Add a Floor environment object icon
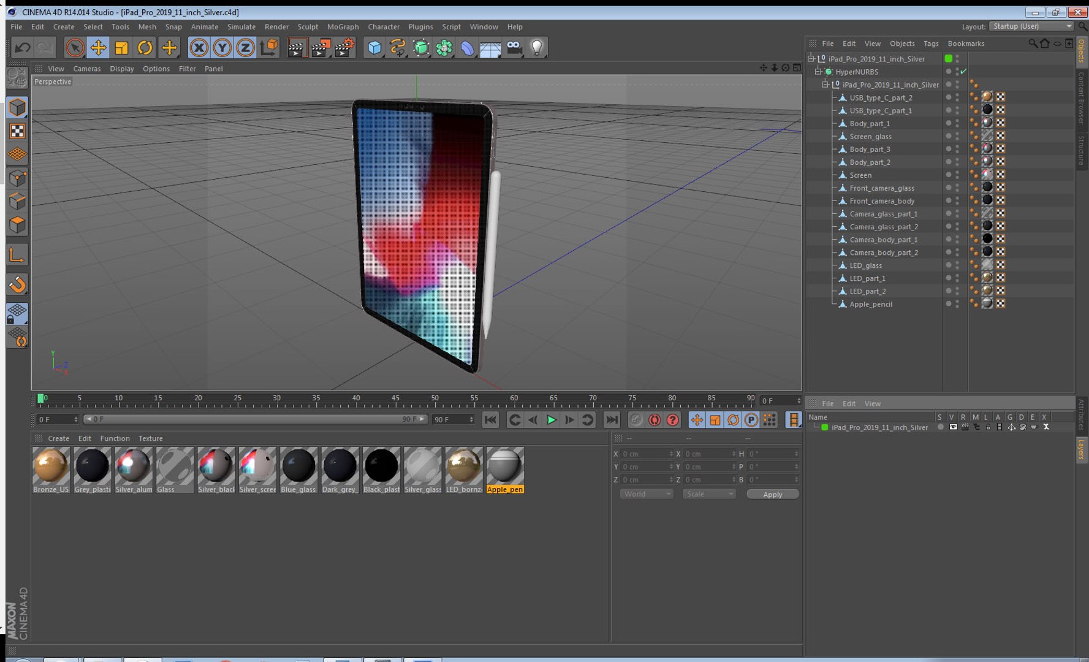This screenshot has height=662, width=1089. pos(491,47)
